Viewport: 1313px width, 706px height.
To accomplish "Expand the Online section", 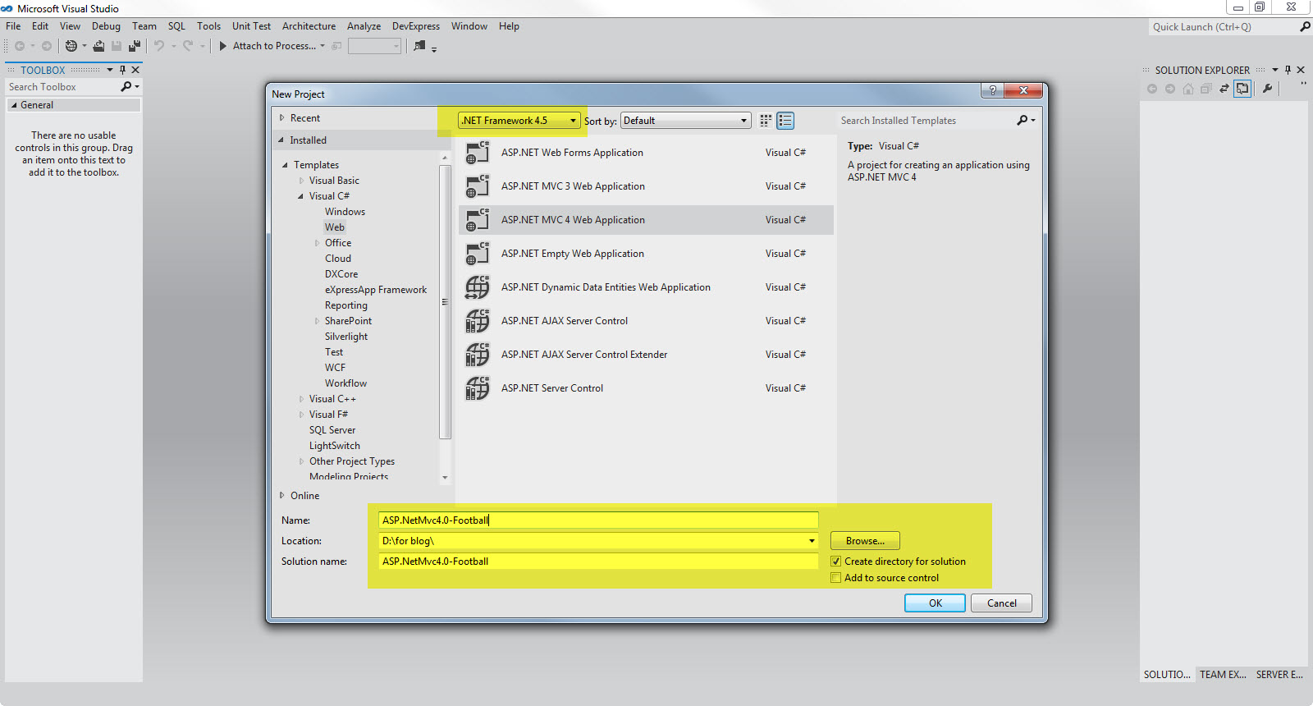I will (281, 496).
